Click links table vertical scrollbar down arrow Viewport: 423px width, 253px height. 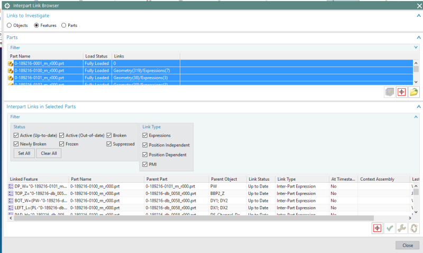click(x=416, y=212)
